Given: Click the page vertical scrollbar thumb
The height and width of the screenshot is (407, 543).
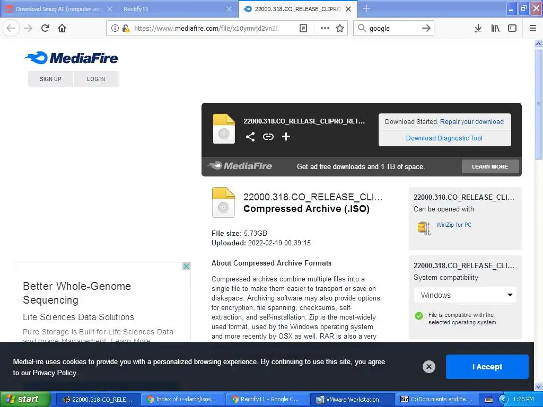Looking at the screenshot, I should coord(538,104).
